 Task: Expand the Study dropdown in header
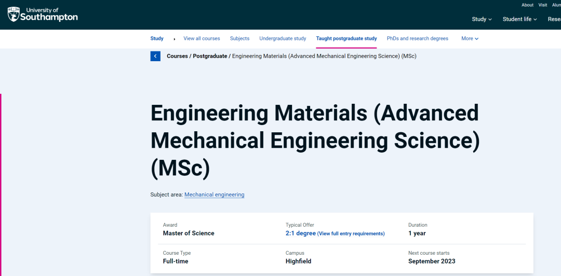point(482,19)
